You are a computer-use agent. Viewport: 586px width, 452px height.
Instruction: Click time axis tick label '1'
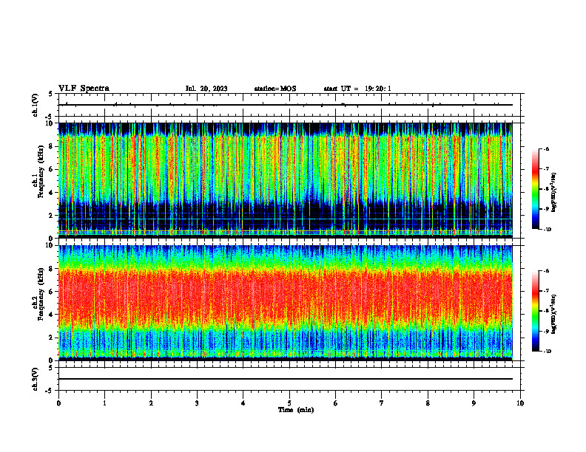(x=104, y=403)
